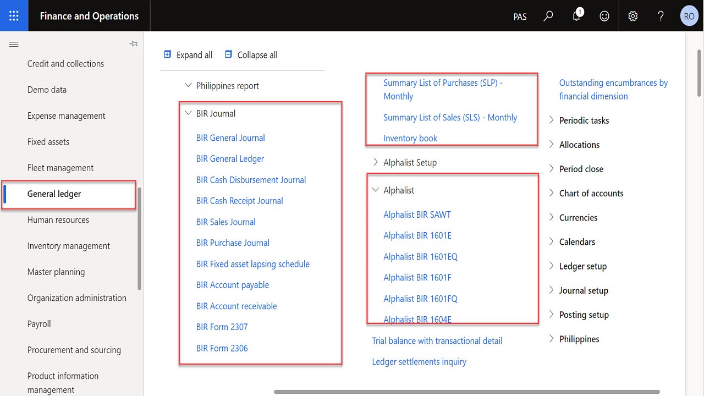704x396 pixels.
Task: Expand the Allocations section
Action: click(x=552, y=144)
